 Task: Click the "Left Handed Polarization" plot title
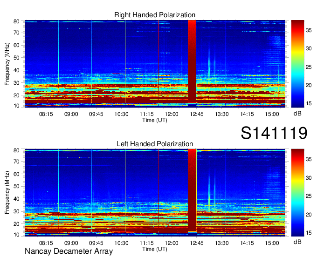[x=155, y=144]
